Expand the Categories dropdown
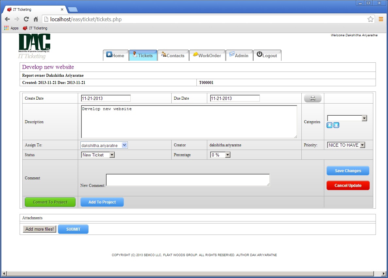 pyautogui.click(x=347, y=118)
